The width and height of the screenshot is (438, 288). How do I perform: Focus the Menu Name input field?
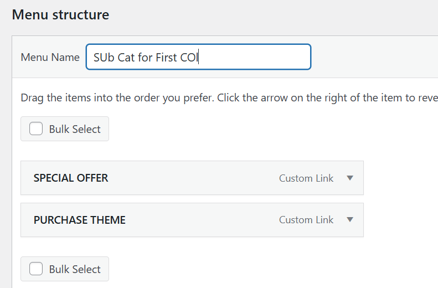coord(198,56)
